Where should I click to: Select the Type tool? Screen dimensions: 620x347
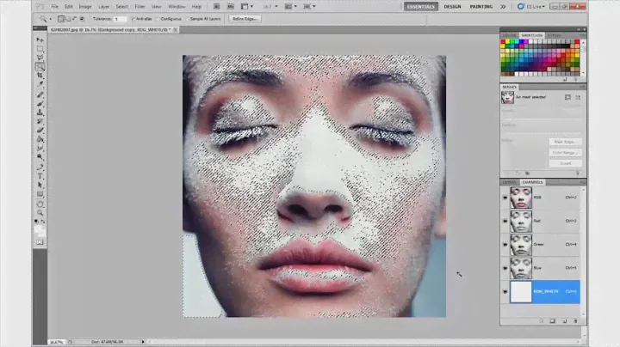[40, 176]
